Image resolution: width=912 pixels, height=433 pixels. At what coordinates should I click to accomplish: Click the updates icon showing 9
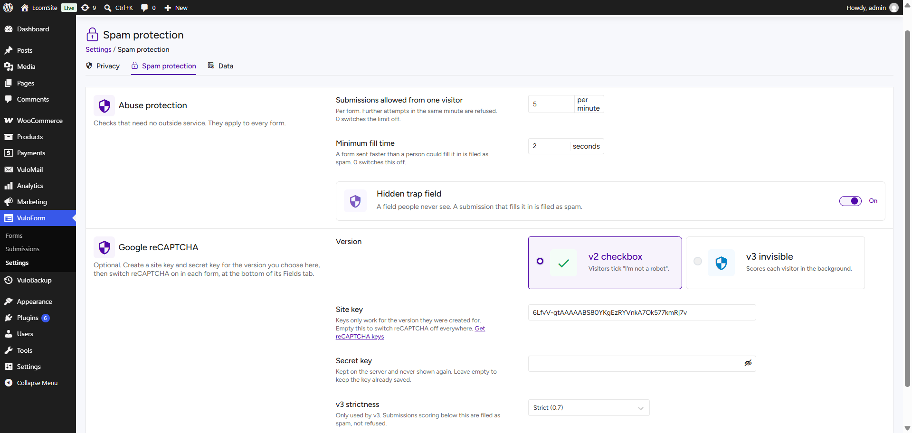[x=85, y=8]
